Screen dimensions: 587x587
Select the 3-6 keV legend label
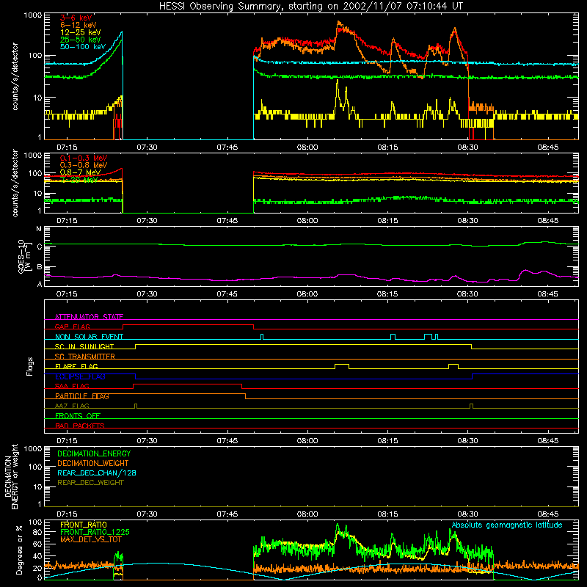[x=76, y=18]
